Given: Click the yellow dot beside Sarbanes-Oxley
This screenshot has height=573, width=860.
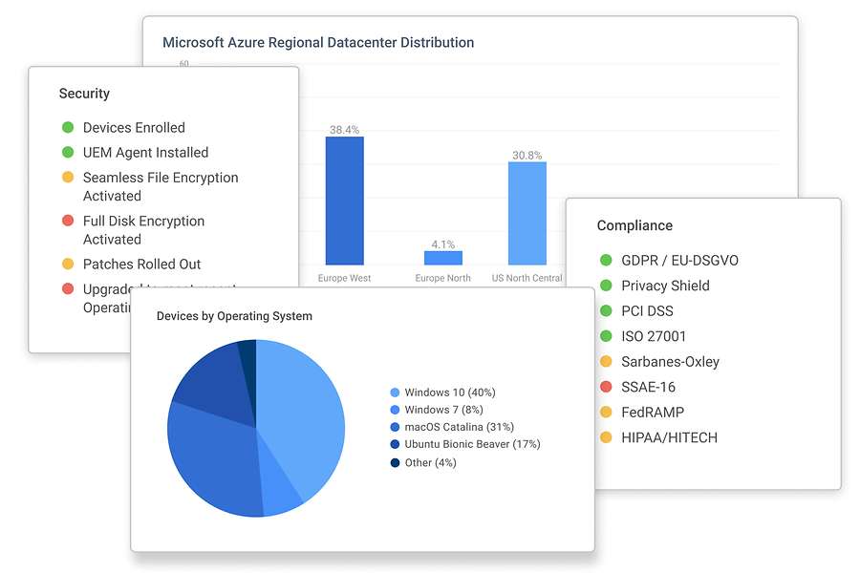Looking at the screenshot, I should pyautogui.click(x=606, y=361).
